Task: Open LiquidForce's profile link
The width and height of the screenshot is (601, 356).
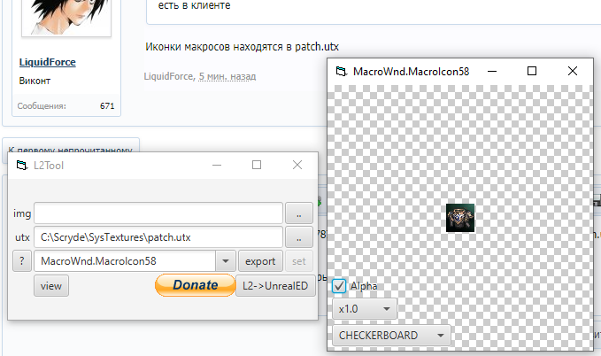Action: tap(47, 62)
